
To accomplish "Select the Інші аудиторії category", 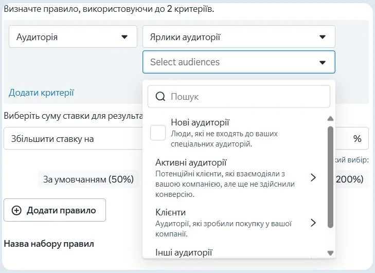I will pyautogui.click(x=184, y=252).
